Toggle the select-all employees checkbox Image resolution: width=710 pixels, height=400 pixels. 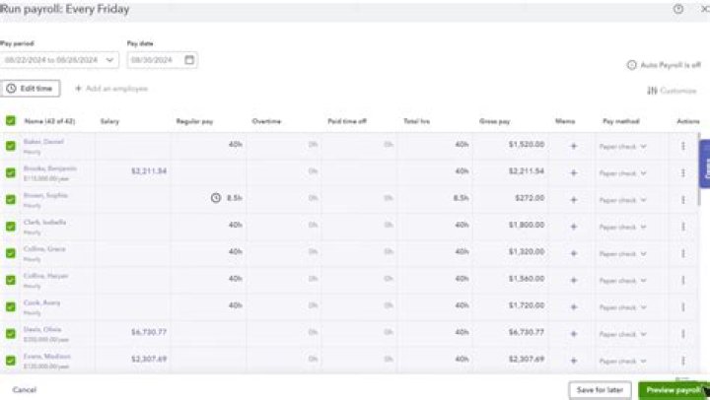pyautogui.click(x=11, y=121)
